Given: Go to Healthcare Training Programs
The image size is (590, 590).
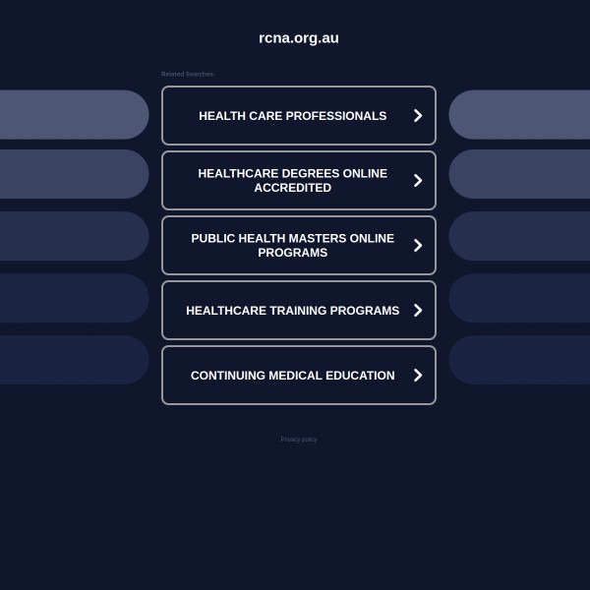Looking at the screenshot, I should point(292,311).
